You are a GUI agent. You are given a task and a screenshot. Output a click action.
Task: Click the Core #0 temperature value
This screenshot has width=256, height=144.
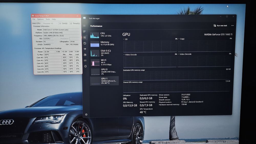tap(53, 57)
